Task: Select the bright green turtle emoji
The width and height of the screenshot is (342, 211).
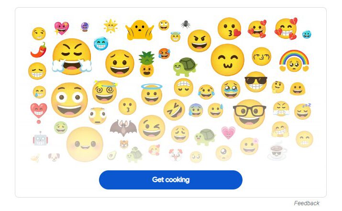Action: [185, 67]
